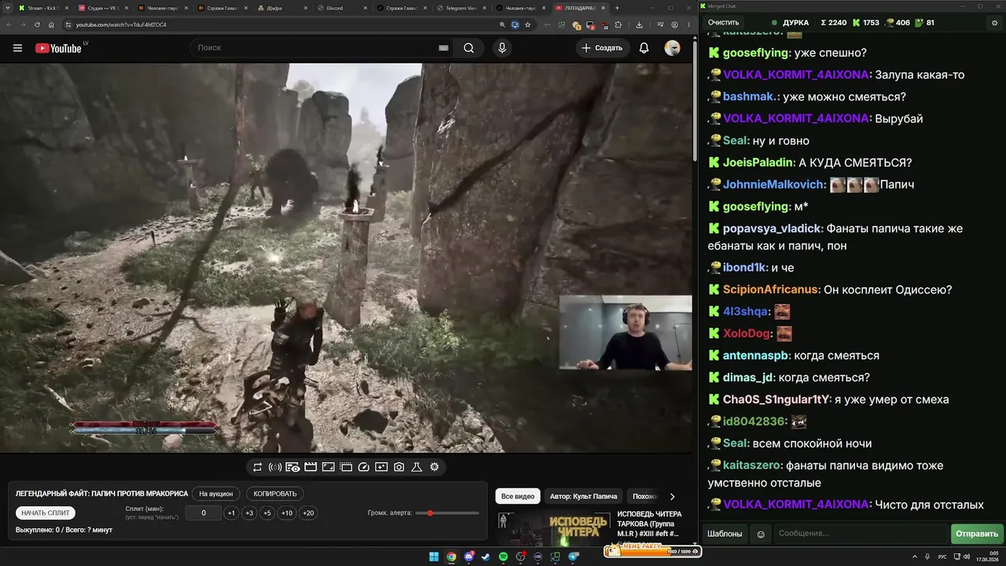Adjust the Громк. алерта volume slider
The image size is (1006, 566).
tap(447, 513)
